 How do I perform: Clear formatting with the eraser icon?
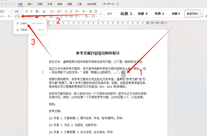(44, 11)
